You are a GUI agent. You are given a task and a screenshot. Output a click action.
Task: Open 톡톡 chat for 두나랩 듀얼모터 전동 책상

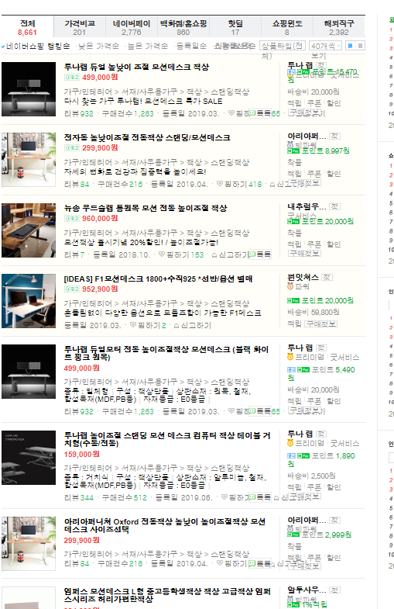point(259,411)
